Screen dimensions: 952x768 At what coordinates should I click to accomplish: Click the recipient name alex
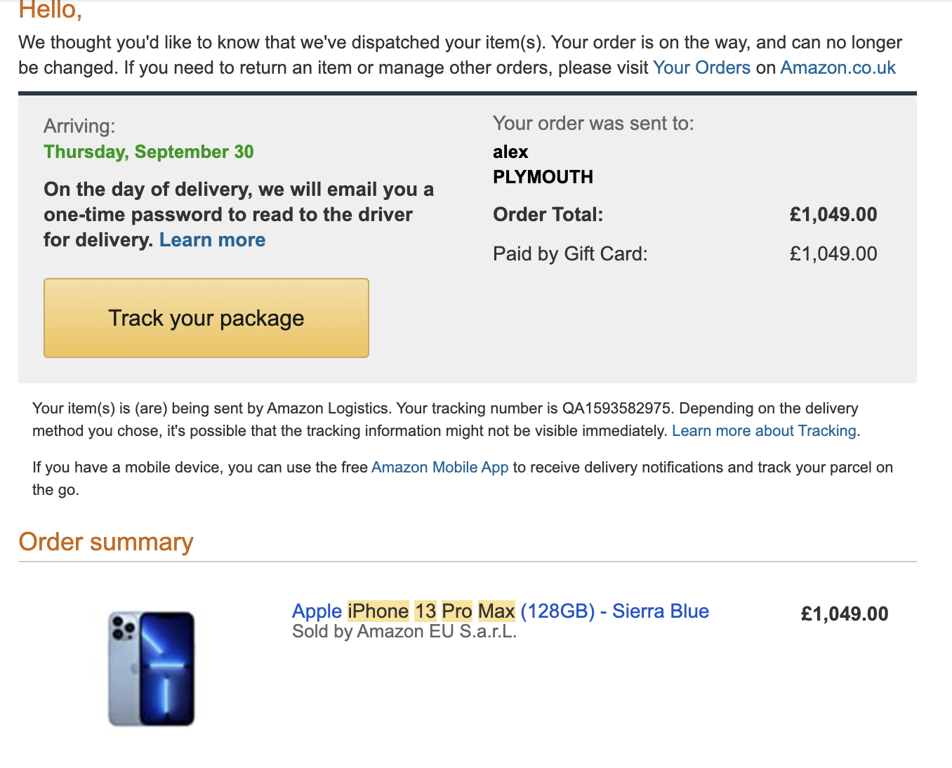pos(510,152)
